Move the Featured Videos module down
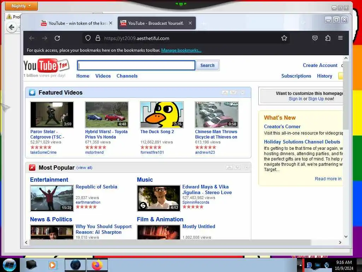This screenshot has height=272, width=362. 233,92
